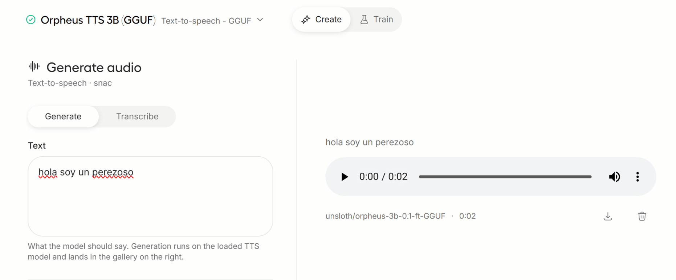Viewport: 676px width, 280px height.
Task: Click the waveform icon beside Generate audio
Action: (x=34, y=66)
